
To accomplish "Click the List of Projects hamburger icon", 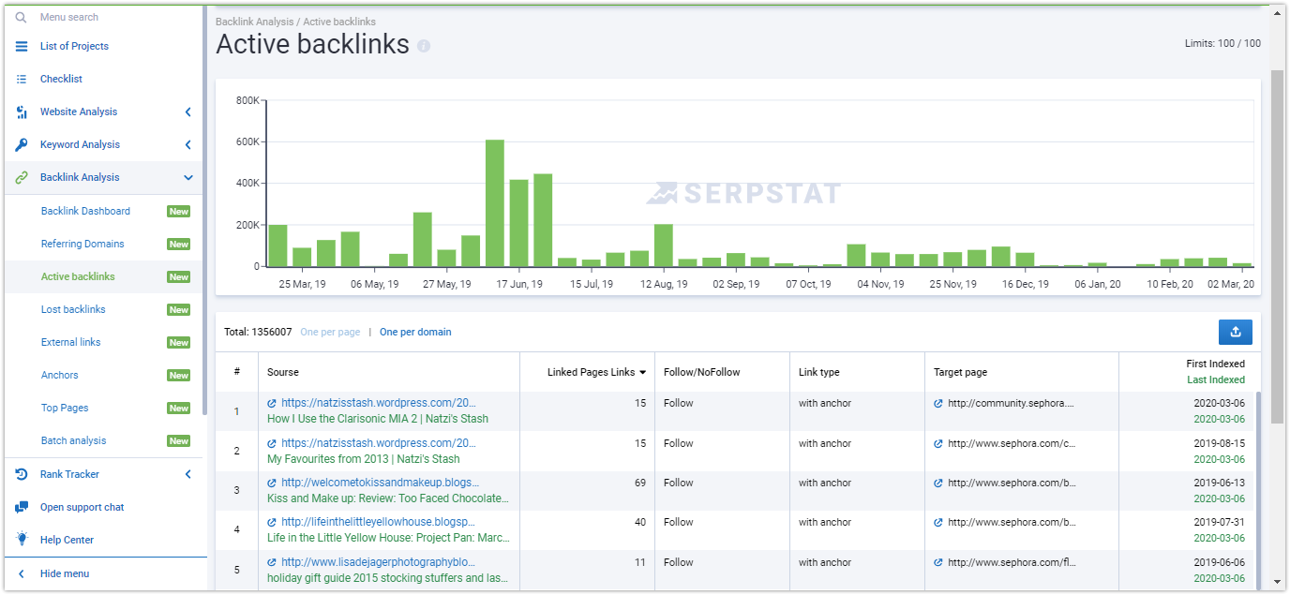I will [22, 46].
